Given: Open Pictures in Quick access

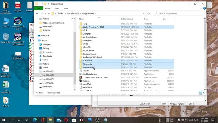Looking at the screenshot, I should click(46, 19).
